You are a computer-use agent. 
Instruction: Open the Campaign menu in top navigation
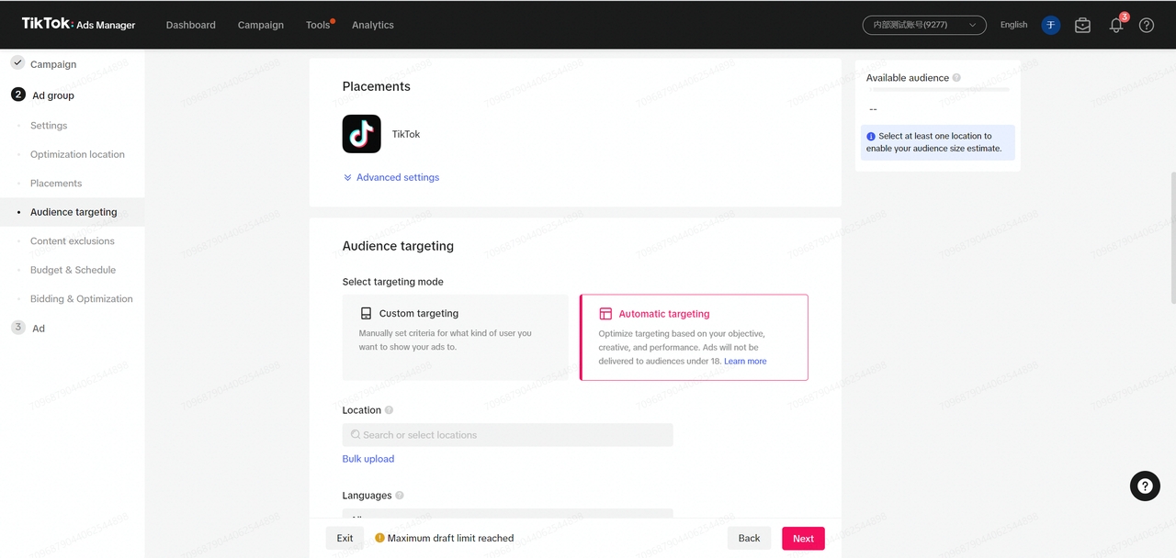click(260, 25)
